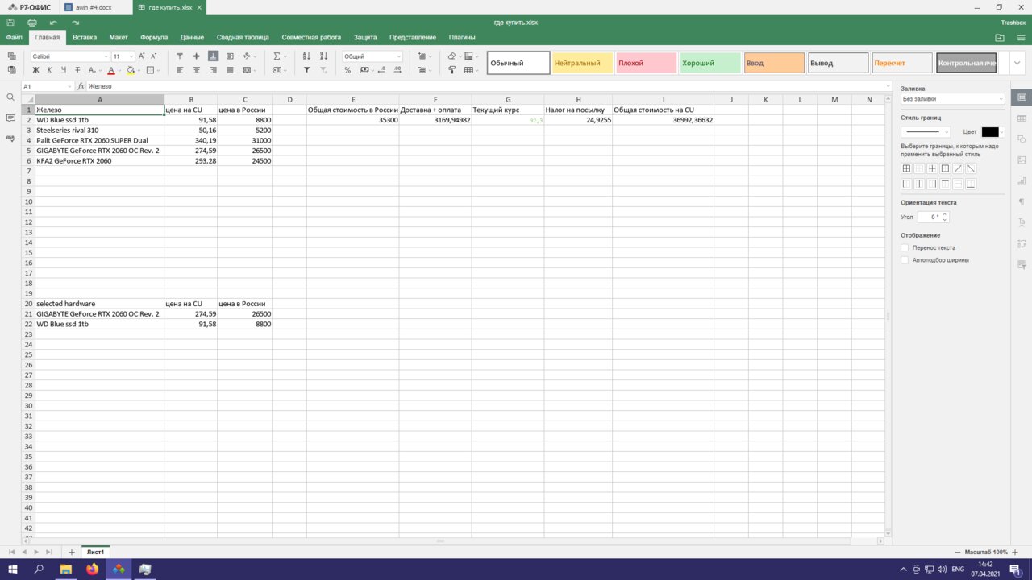Open the Общий number format dropdown

[x=398, y=56]
